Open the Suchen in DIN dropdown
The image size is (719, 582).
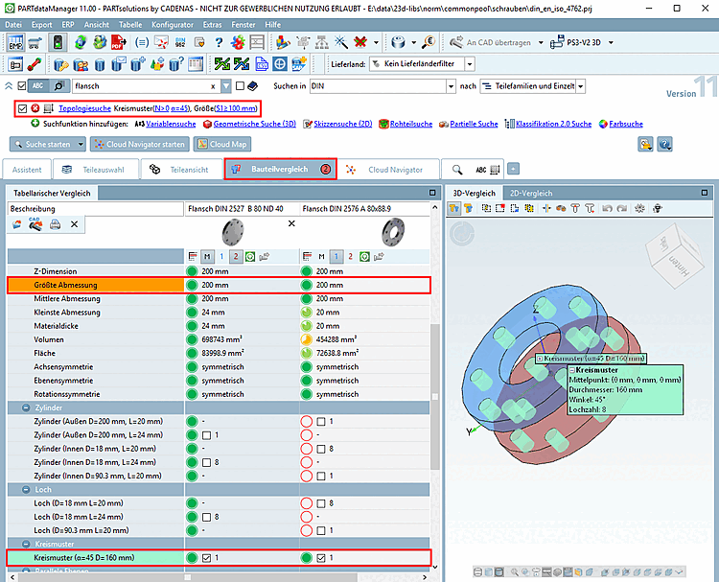[451, 86]
